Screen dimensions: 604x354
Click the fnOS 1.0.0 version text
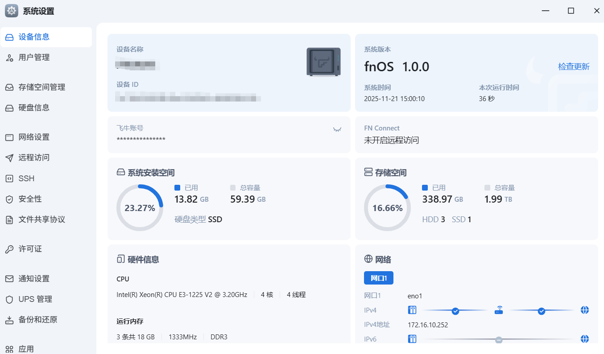click(397, 67)
